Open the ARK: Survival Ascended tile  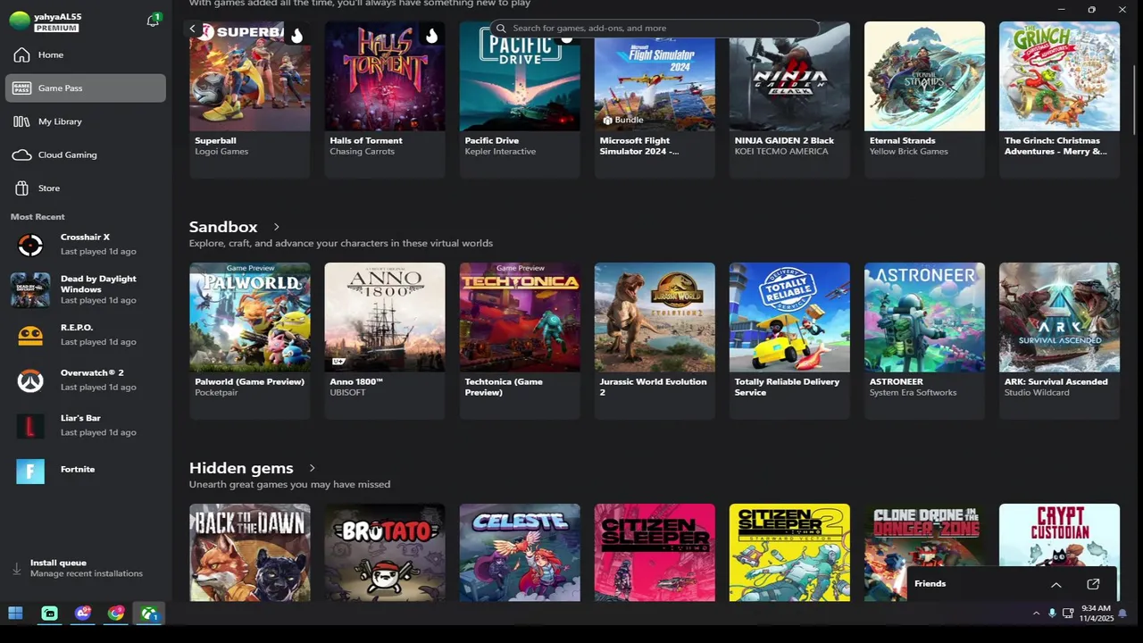click(x=1059, y=340)
